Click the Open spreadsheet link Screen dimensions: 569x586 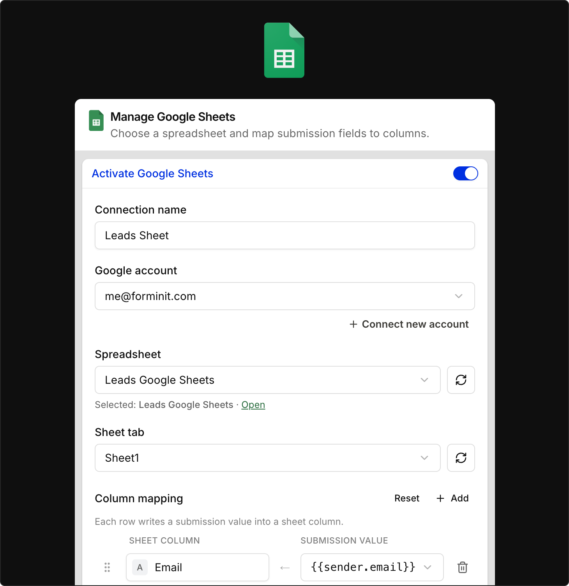coord(253,405)
